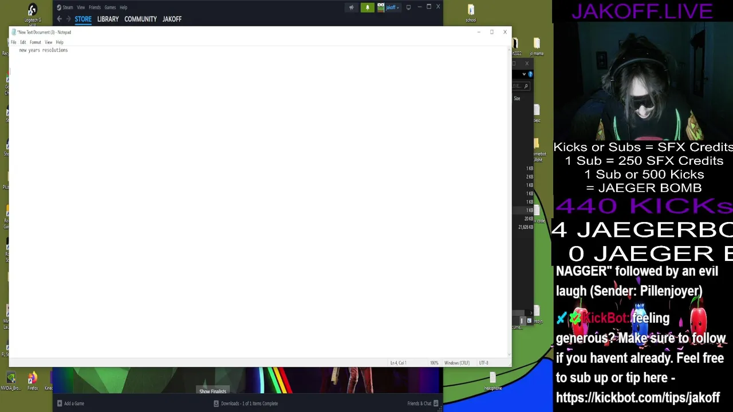Open Steam's green notifications bell
This screenshot has height=412, width=733.
point(367,7)
